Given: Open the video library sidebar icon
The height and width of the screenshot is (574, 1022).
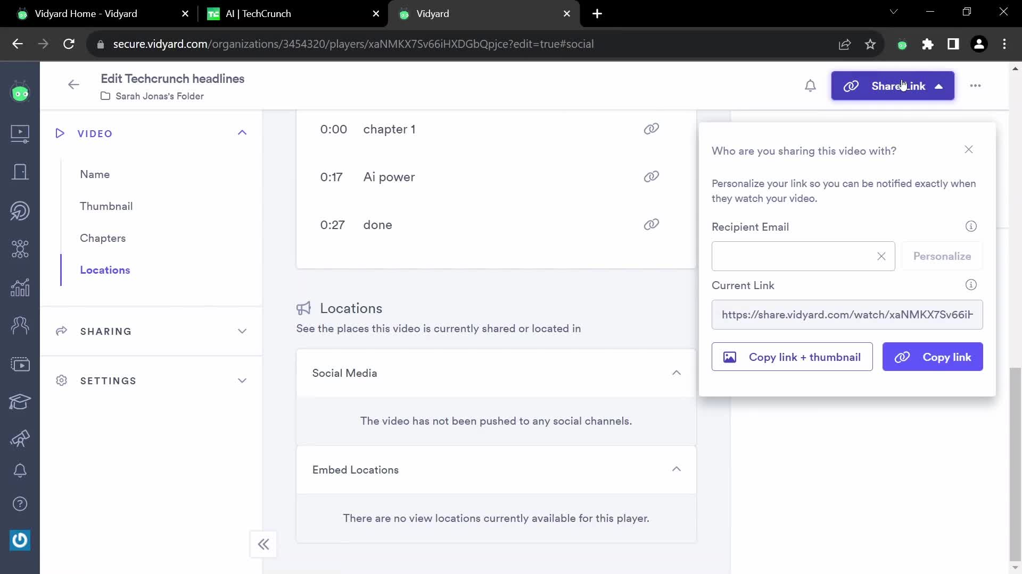Looking at the screenshot, I should (x=20, y=133).
